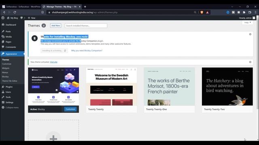
Task: Close the Manage Themes tab
Action: 80,7
